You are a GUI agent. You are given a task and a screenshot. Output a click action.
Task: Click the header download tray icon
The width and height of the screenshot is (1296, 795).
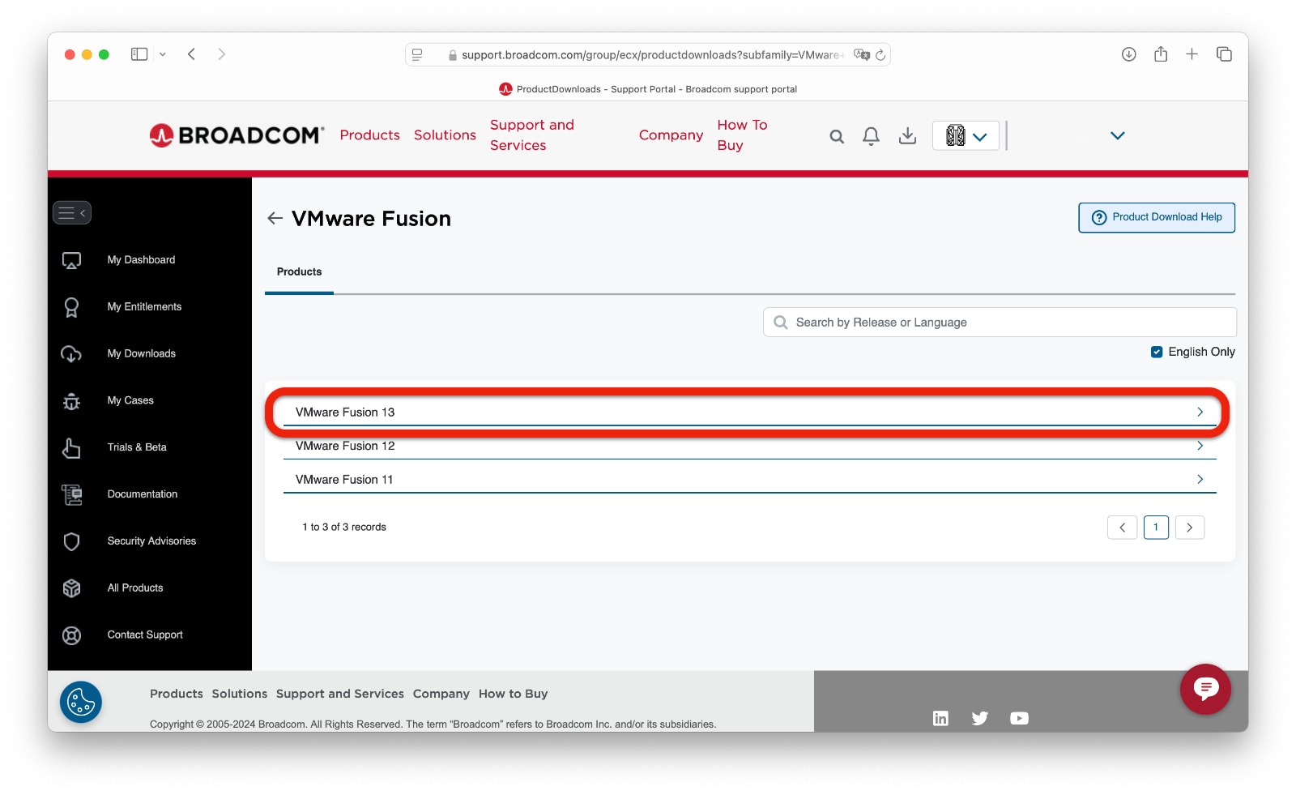click(x=907, y=136)
